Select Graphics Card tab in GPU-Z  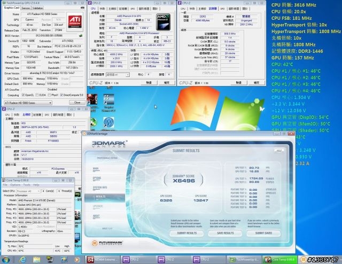click(12, 7)
